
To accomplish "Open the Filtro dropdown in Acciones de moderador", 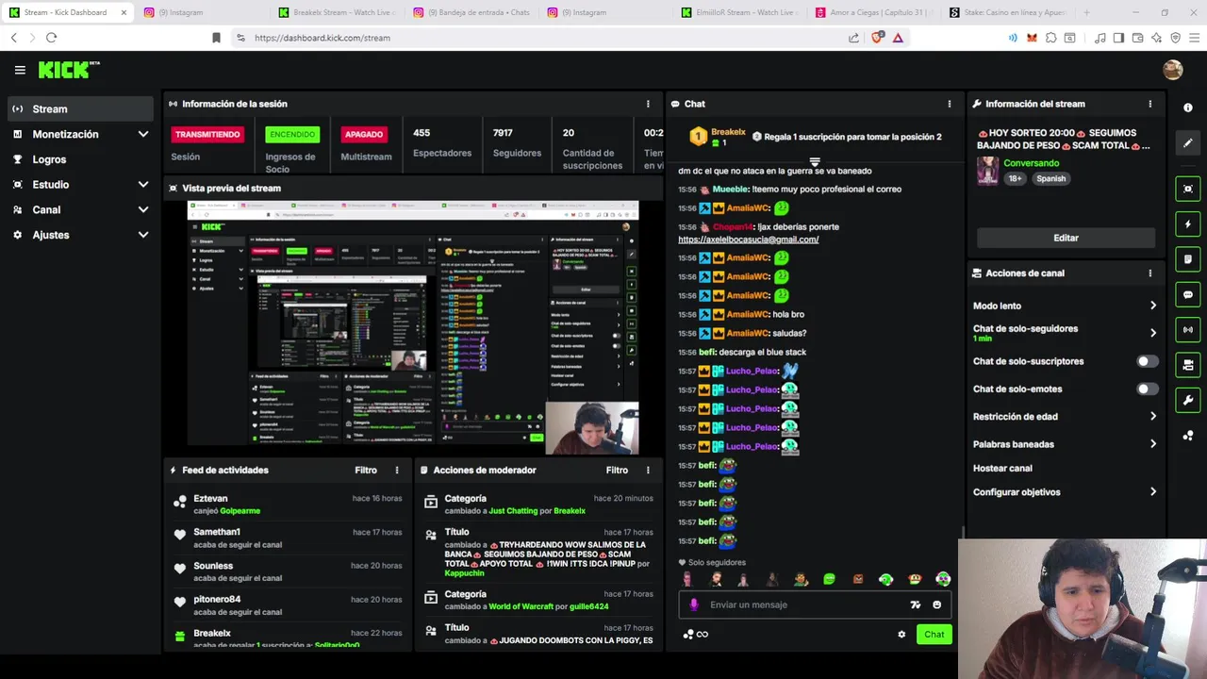I will (617, 470).
